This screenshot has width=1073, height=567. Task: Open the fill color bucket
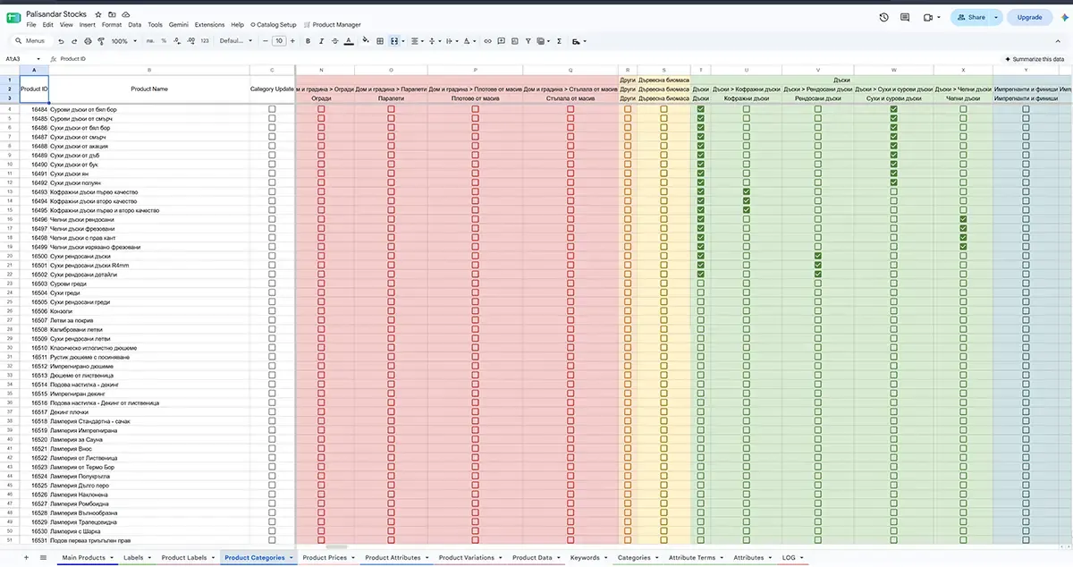click(x=365, y=41)
